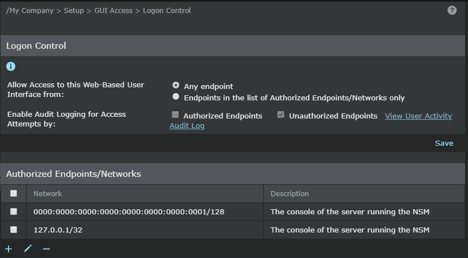Open View User Activity Audit Log link

(419, 116)
